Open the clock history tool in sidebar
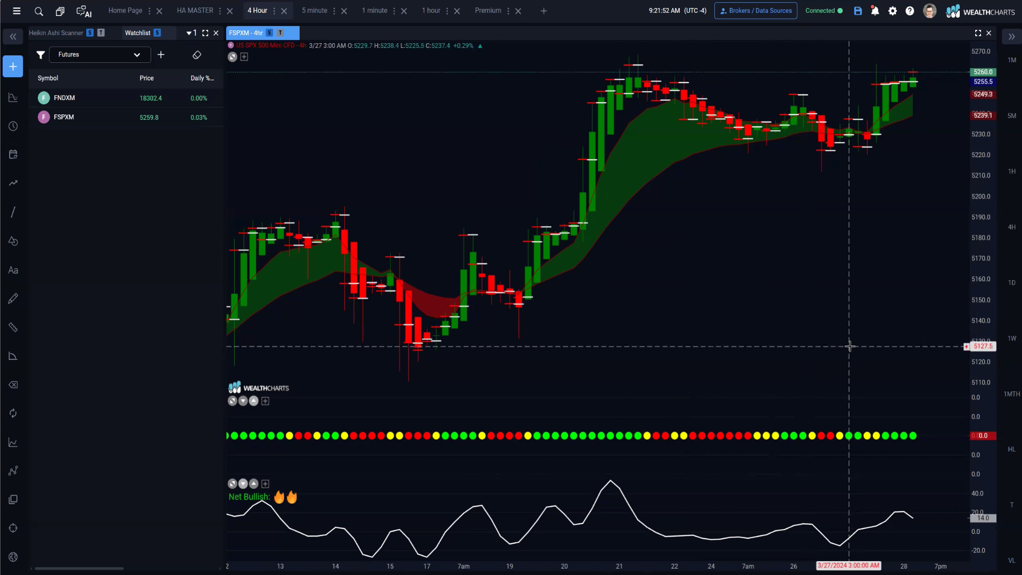 [x=13, y=126]
